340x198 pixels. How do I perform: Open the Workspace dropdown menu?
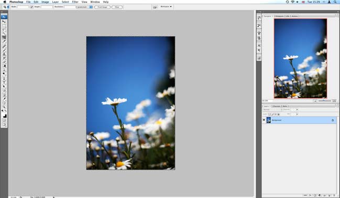166,7
